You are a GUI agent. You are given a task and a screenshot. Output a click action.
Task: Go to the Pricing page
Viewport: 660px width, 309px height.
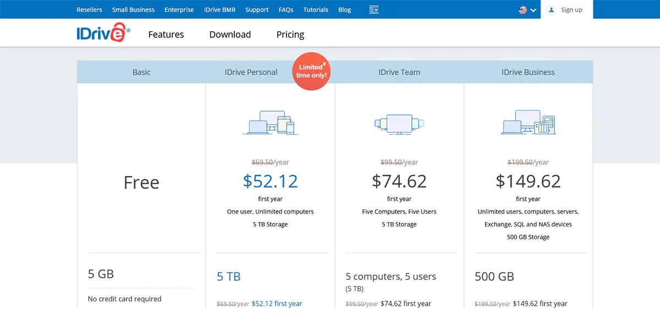(x=290, y=34)
